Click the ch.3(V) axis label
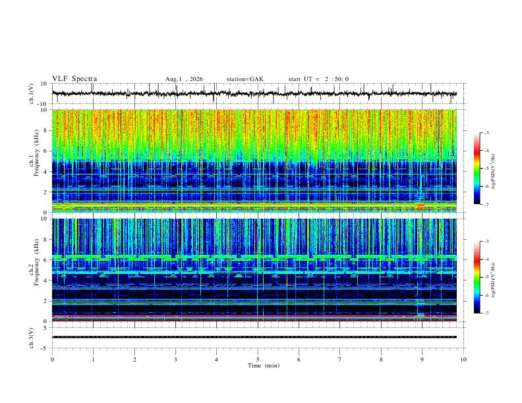522x403 pixels. click(31, 338)
